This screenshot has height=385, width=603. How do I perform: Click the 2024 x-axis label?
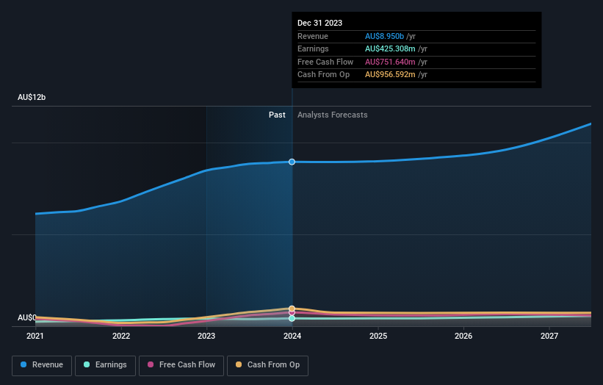pyautogui.click(x=292, y=336)
